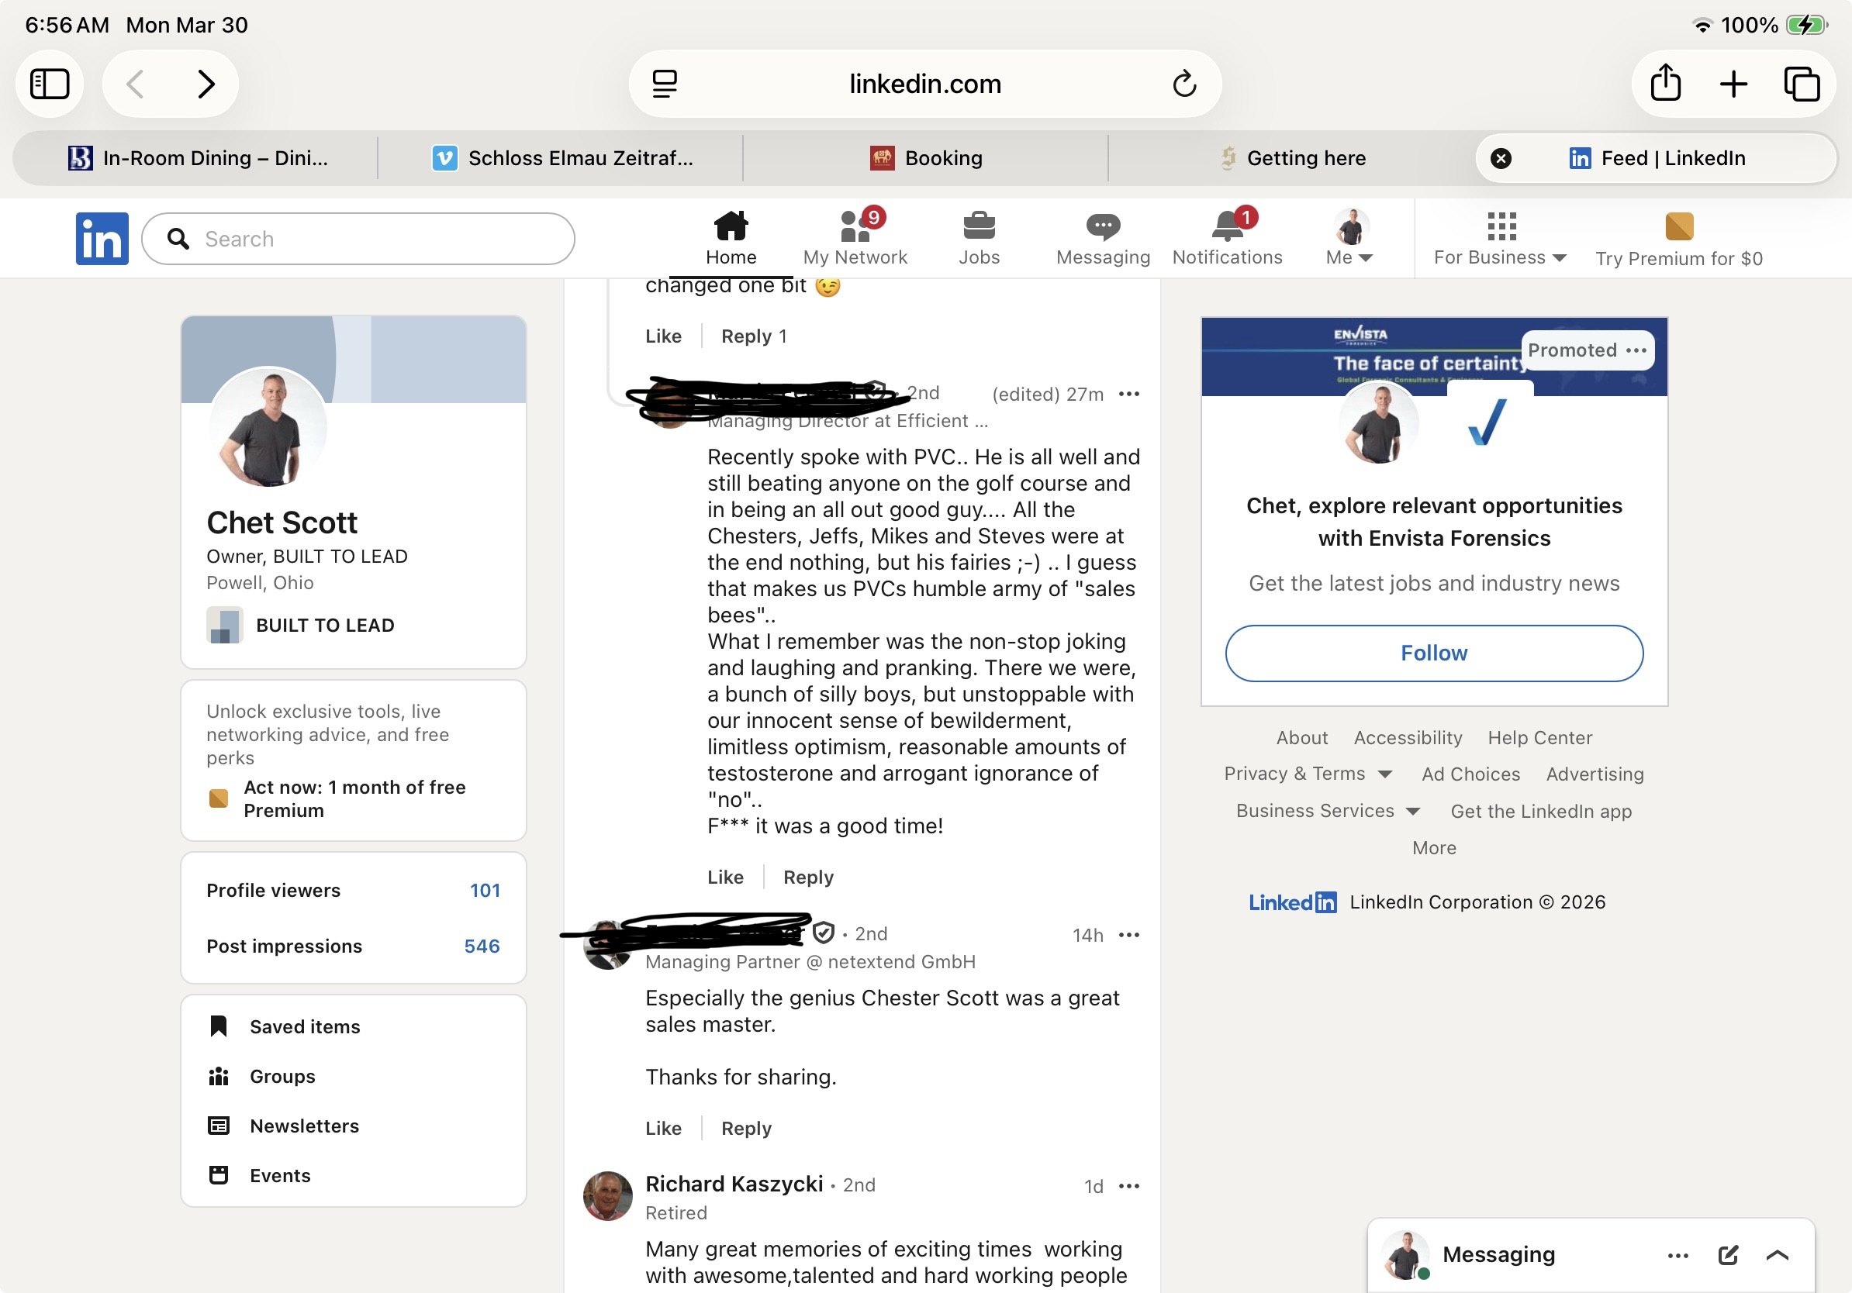
Task: Follow Envista Forensics
Action: click(x=1433, y=653)
